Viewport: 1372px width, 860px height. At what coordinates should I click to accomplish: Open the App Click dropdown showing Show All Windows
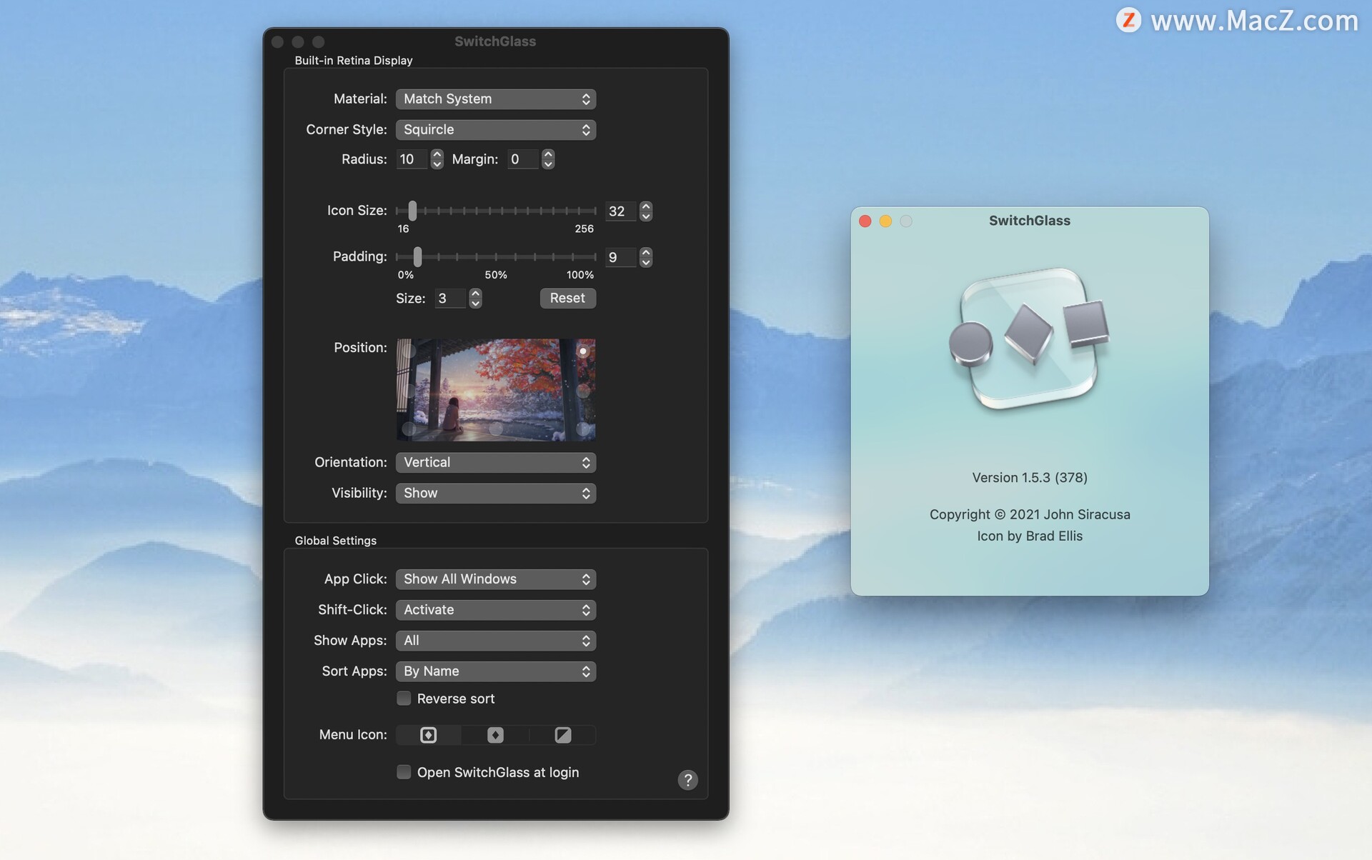click(495, 579)
